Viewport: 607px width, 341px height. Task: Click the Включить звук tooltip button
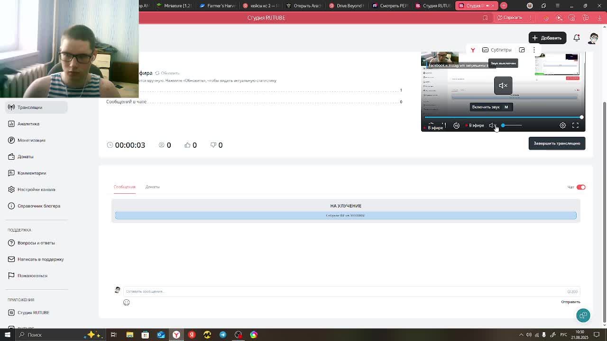(491, 107)
